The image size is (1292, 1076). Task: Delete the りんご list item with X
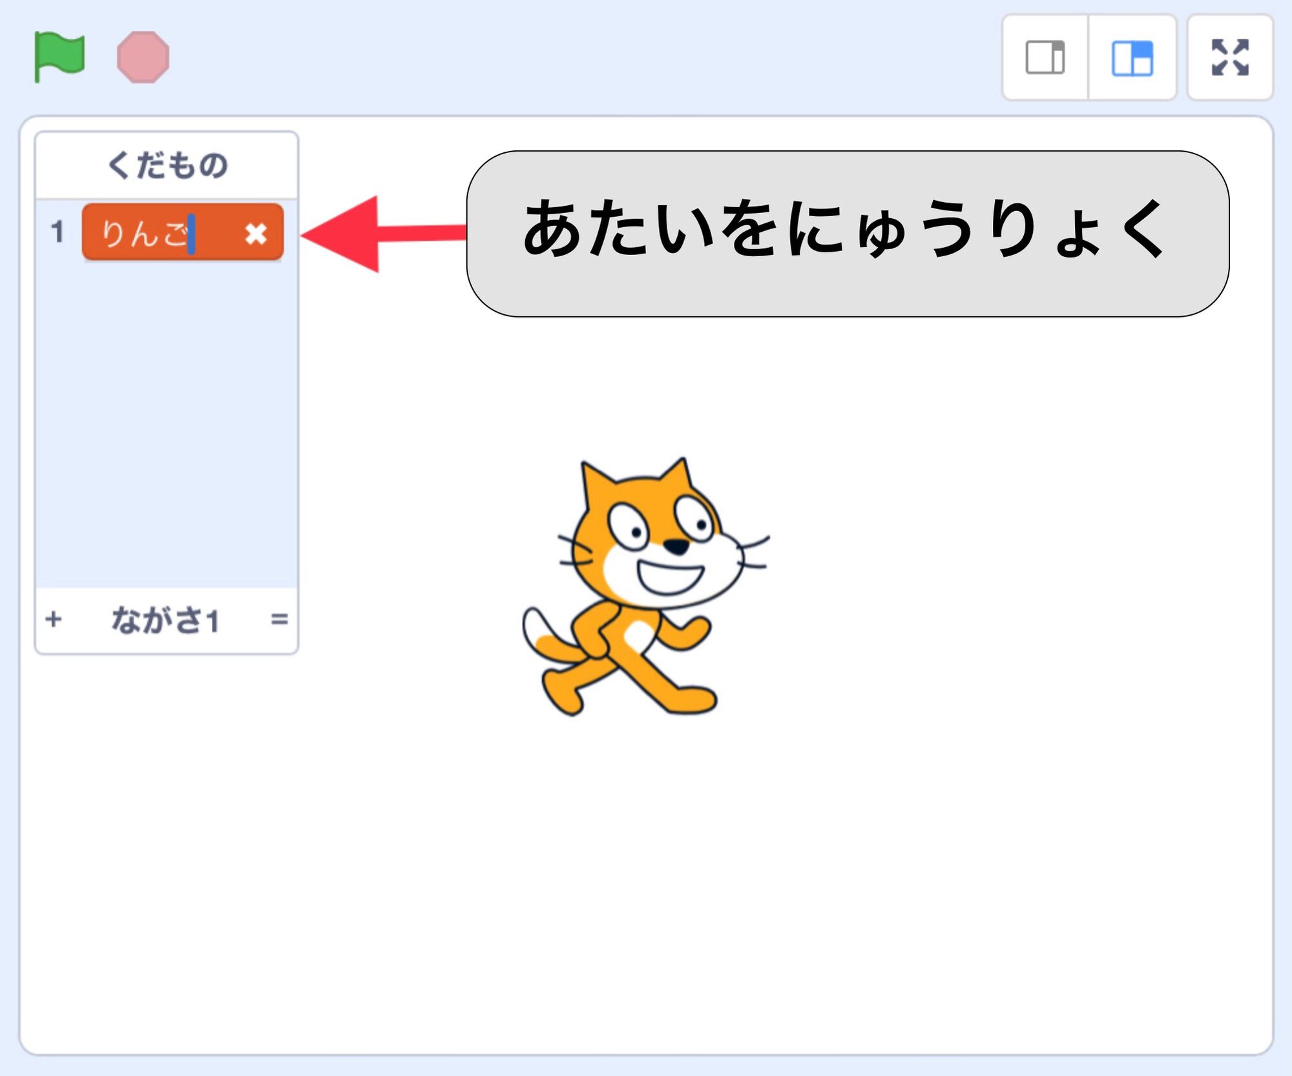point(256,233)
